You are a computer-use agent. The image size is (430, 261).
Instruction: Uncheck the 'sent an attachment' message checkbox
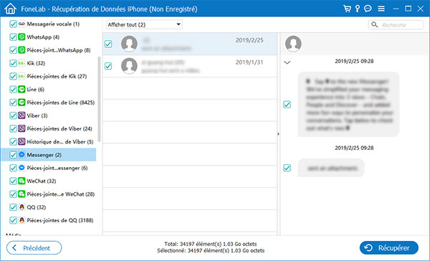tap(287, 168)
